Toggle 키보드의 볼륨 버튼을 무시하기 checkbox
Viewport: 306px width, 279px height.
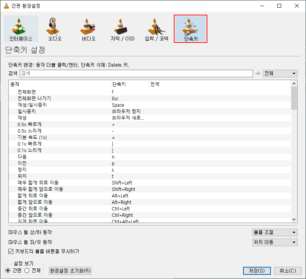coord(11,251)
